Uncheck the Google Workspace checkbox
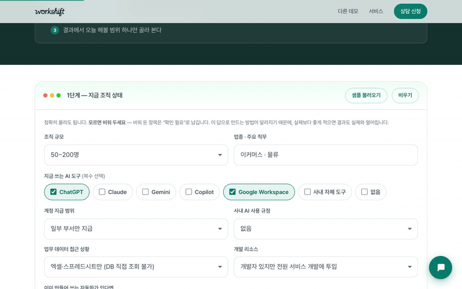 [233, 192]
